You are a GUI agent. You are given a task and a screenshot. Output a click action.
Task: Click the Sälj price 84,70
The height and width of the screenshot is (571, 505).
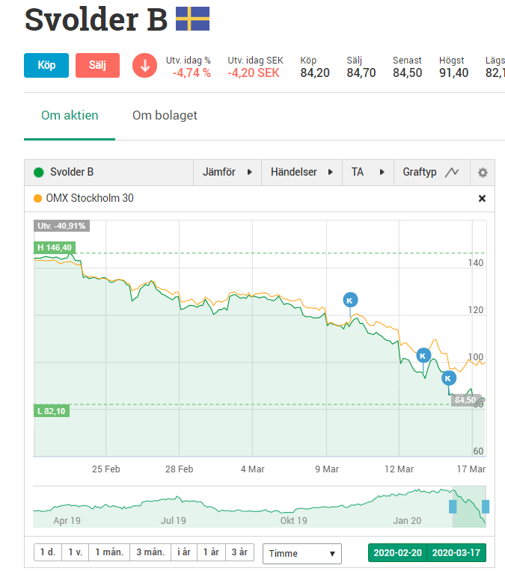[x=361, y=72]
